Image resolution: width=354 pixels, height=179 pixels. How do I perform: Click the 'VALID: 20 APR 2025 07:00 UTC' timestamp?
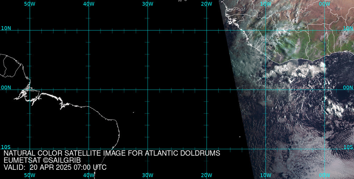coord(55,167)
